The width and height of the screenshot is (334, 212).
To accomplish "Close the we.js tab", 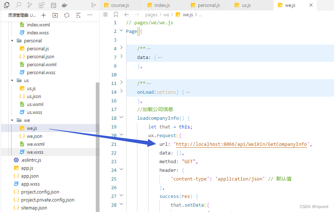I will pos(311,5).
